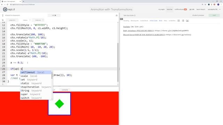The image size is (223, 125).
Task: Insert a bulleted list
Action: tap(178, 21)
